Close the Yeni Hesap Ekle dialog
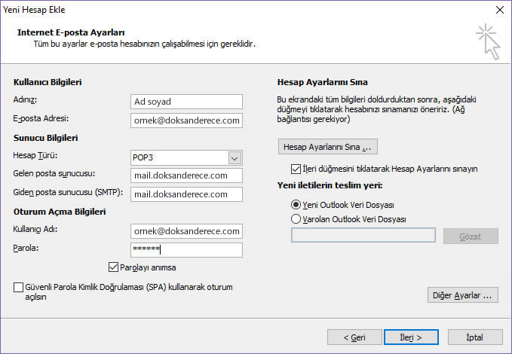Screen dimensions: 512x354 (x=500, y=10)
